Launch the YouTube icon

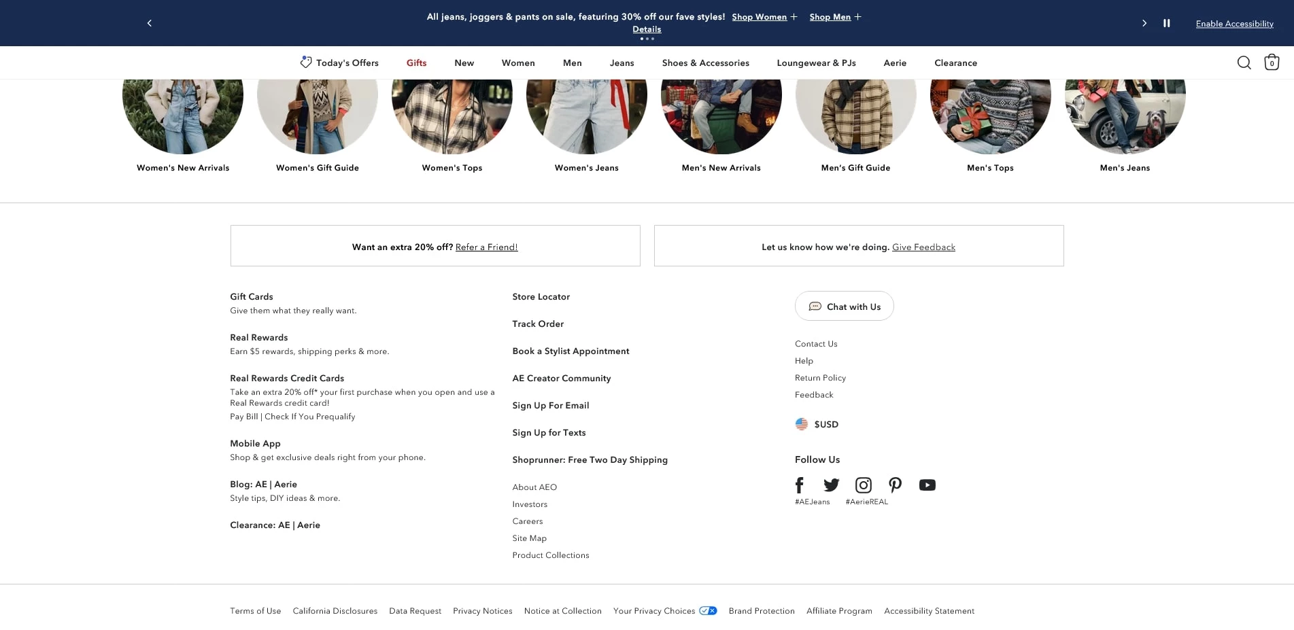(927, 485)
